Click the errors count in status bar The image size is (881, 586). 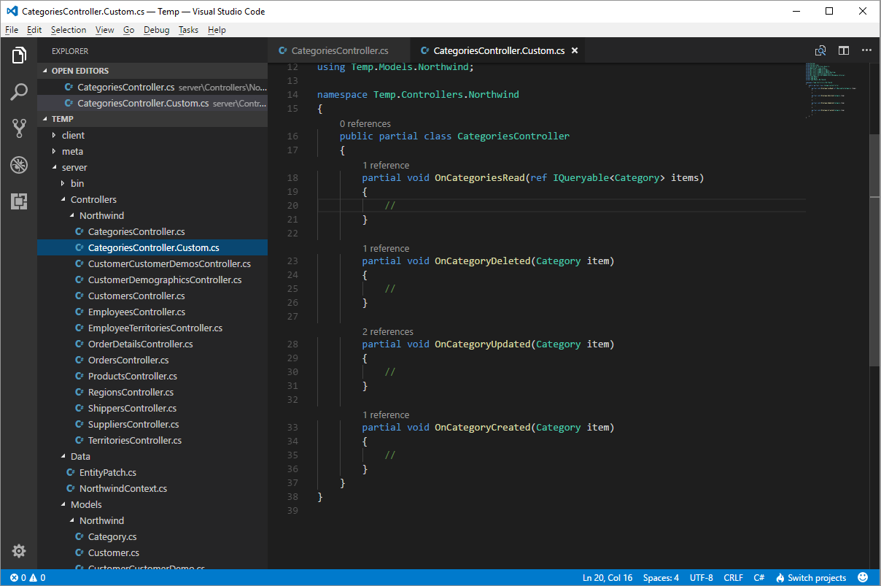[x=18, y=577]
